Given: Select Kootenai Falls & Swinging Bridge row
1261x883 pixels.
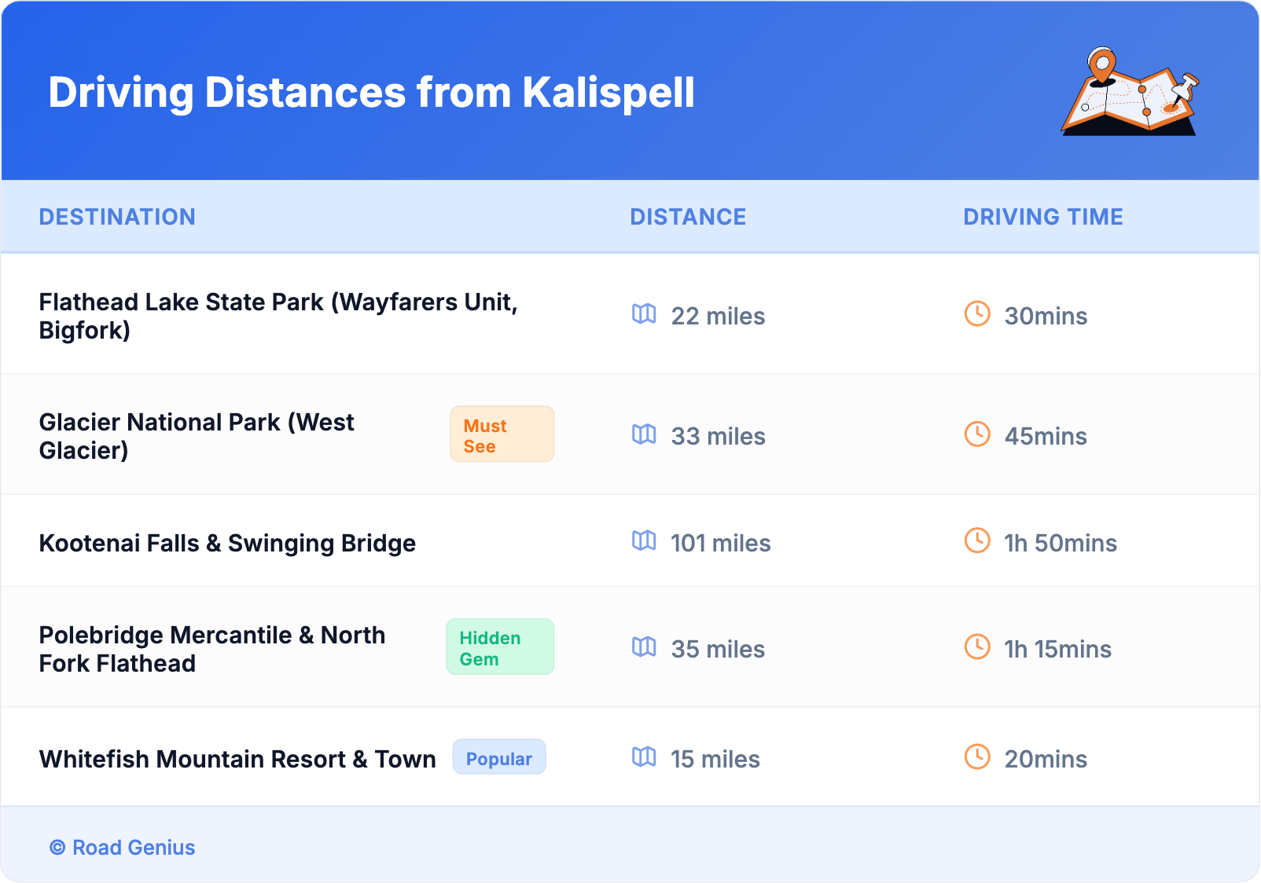Looking at the screenshot, I should (x=227, y=543).
